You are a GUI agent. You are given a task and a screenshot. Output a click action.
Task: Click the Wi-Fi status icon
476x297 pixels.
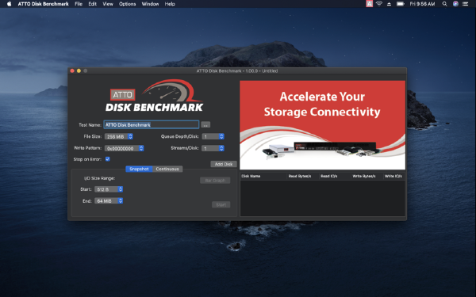[379, 4]
